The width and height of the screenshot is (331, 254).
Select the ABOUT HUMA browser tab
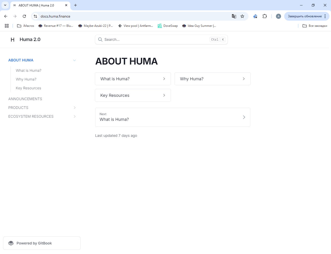coord(40,5)
